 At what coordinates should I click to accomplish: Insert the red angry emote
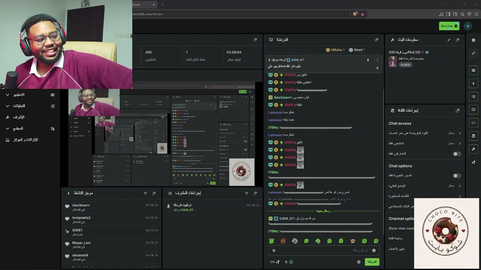(x=283, y=241)
